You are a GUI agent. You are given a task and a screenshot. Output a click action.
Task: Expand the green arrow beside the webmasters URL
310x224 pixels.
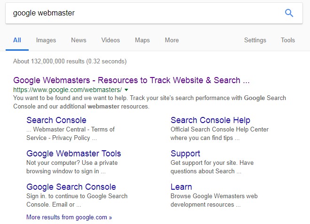click(x=126, y=90)
